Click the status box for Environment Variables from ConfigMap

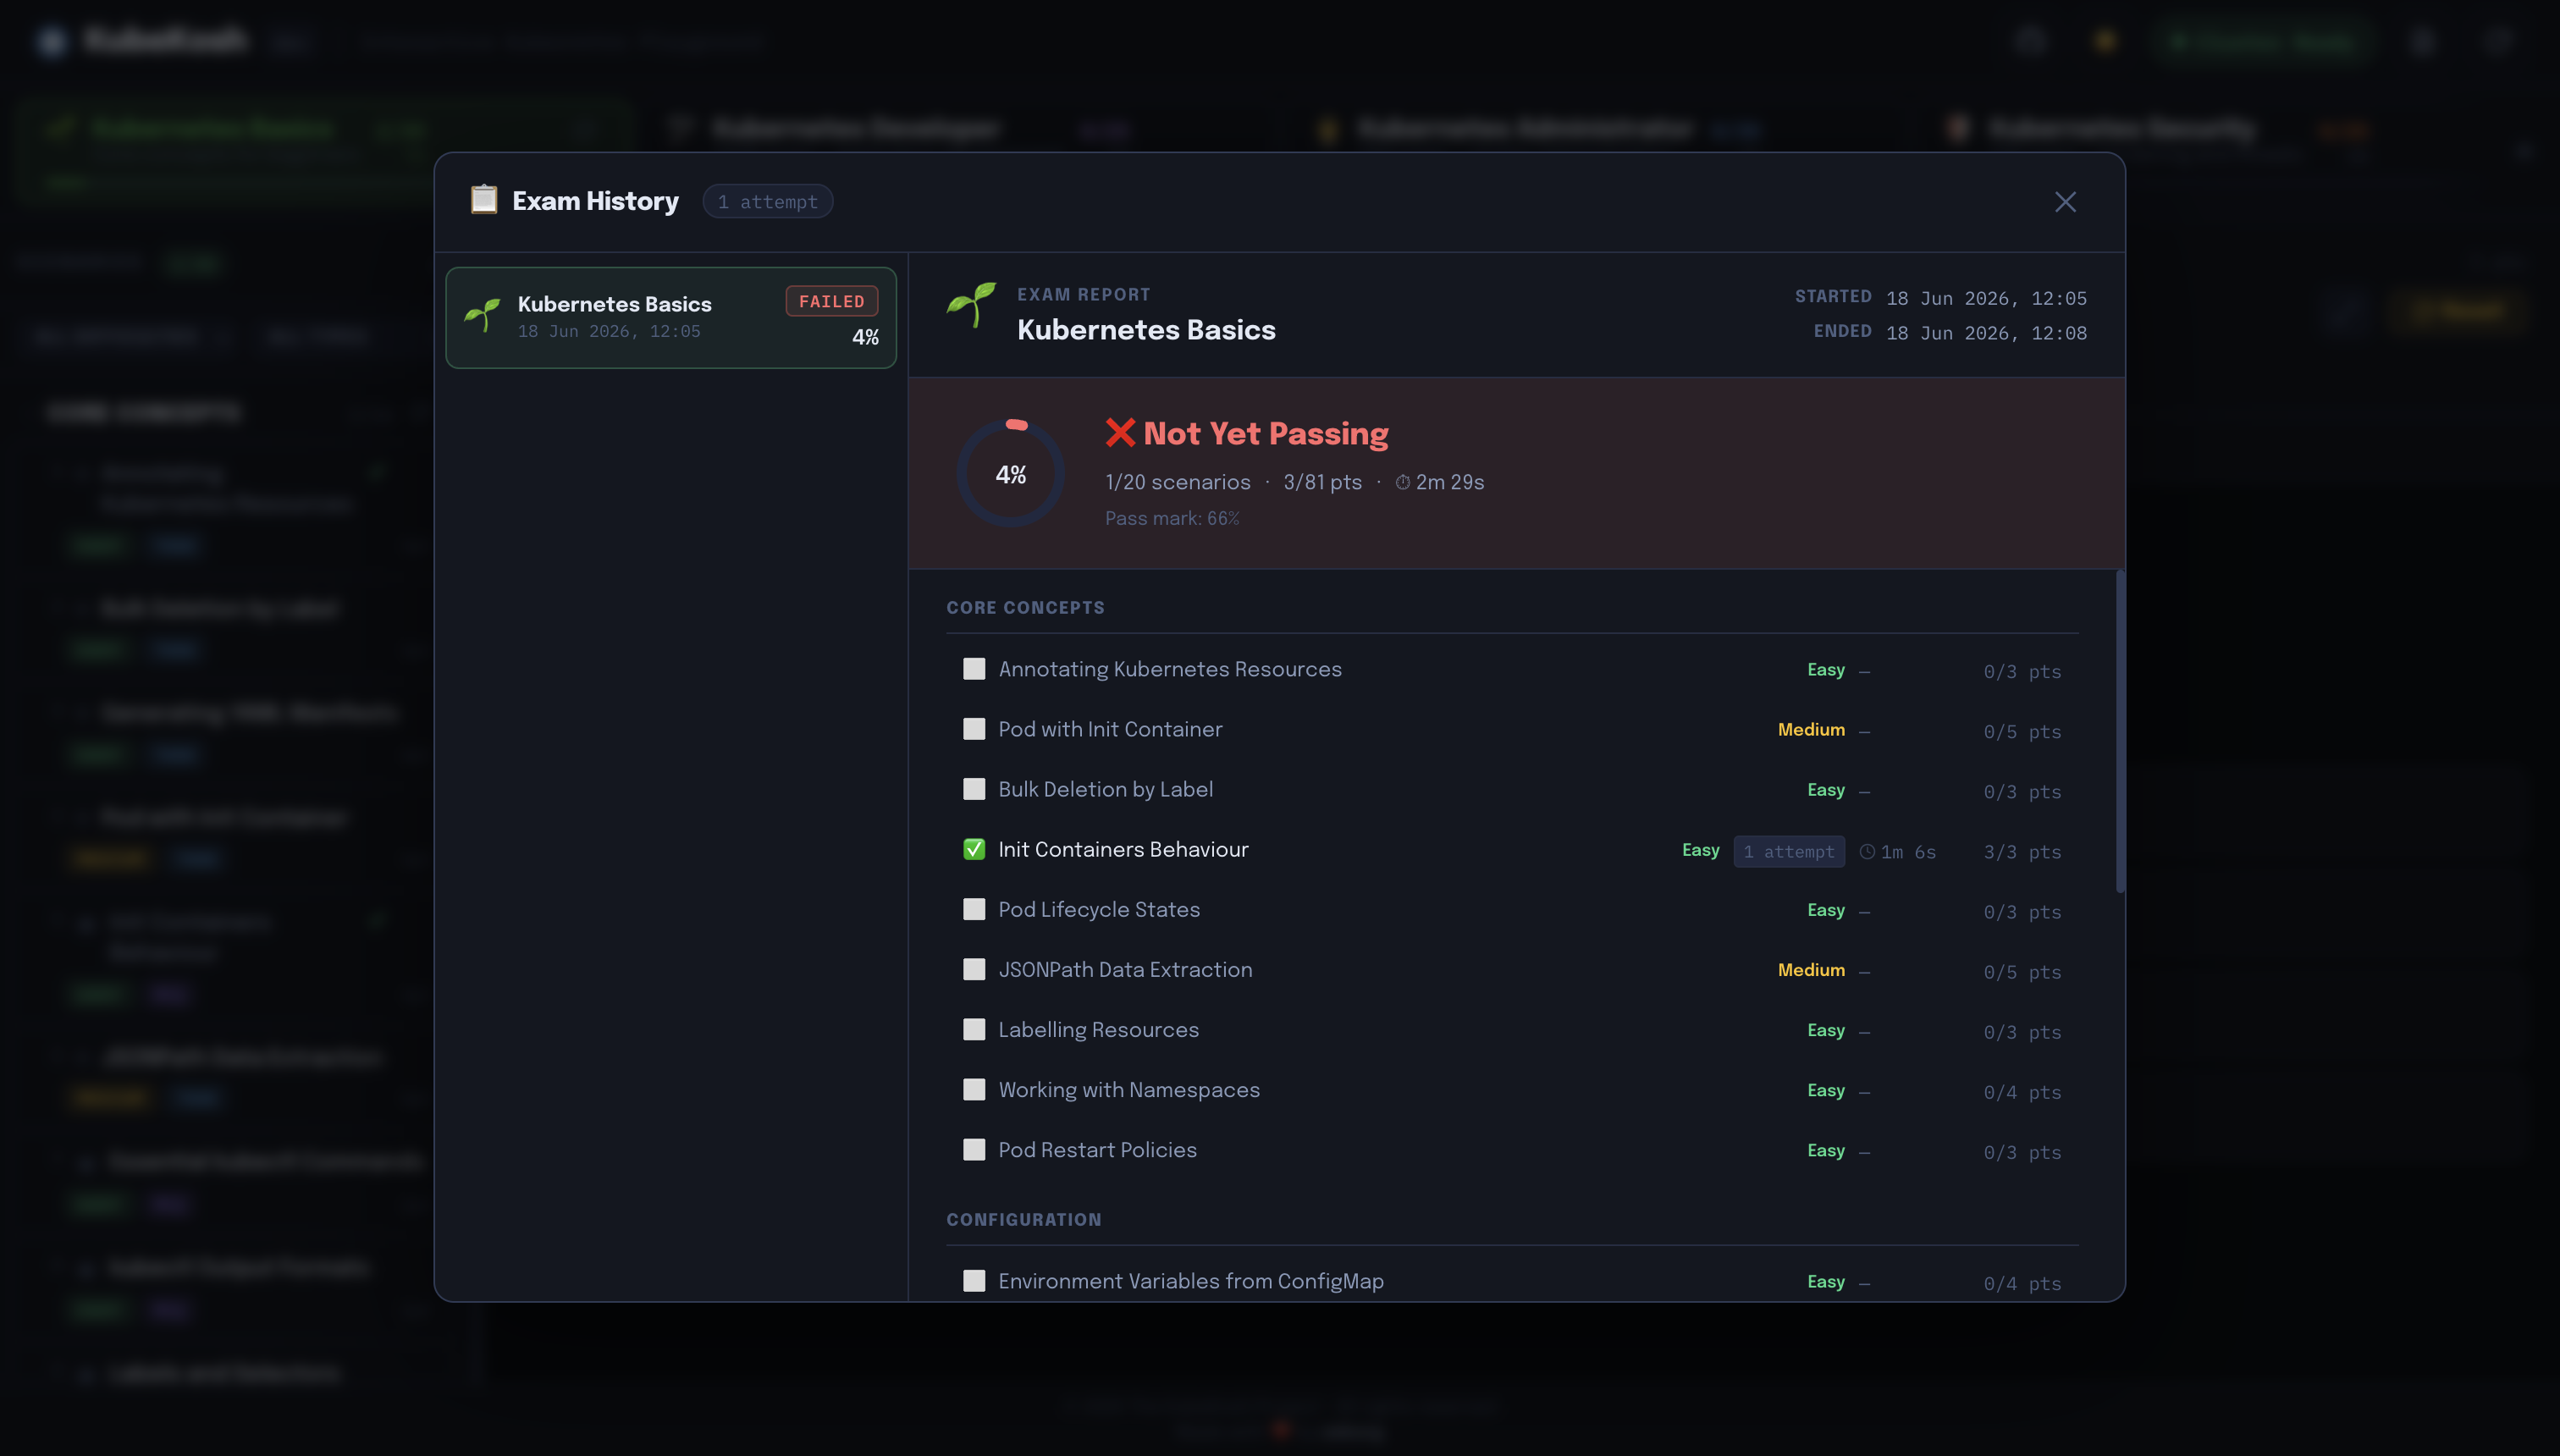click(x=973, y=1281)
